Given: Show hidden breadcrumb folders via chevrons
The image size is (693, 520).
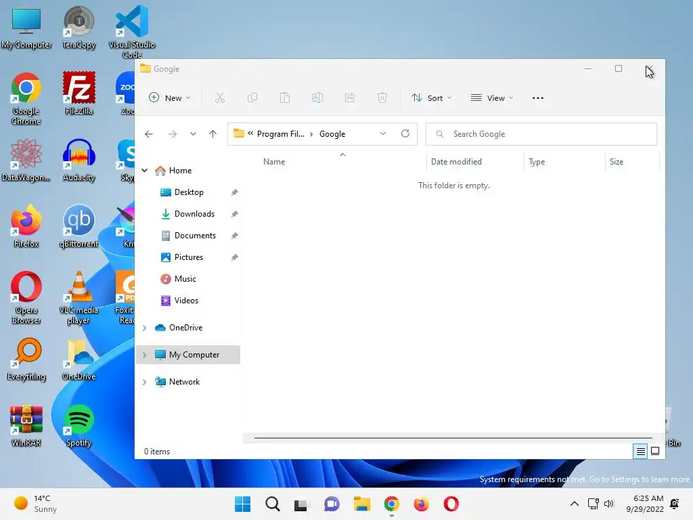Looking at the screenshot, I should point(250,133).
